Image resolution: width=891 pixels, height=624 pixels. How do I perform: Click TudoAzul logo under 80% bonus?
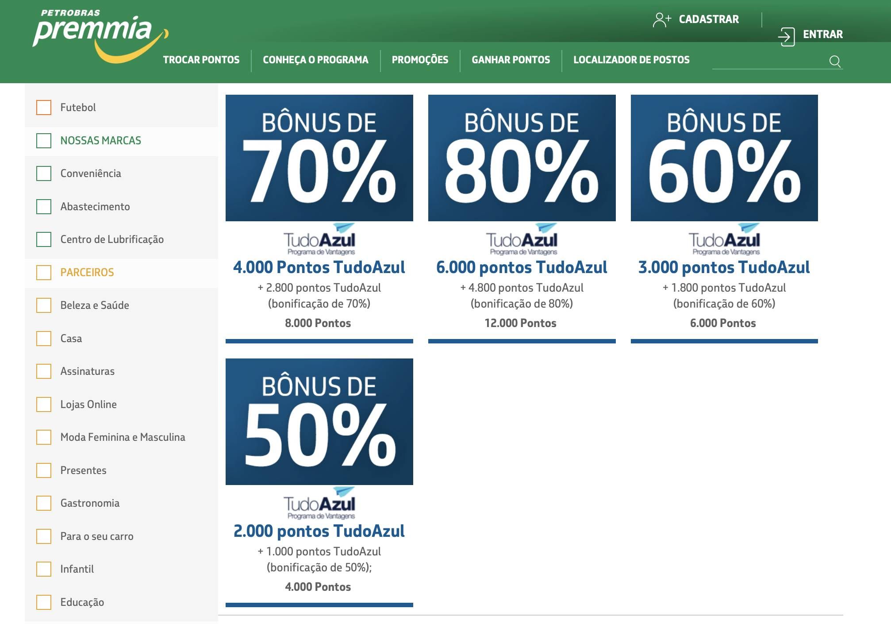tap(522, 239)
